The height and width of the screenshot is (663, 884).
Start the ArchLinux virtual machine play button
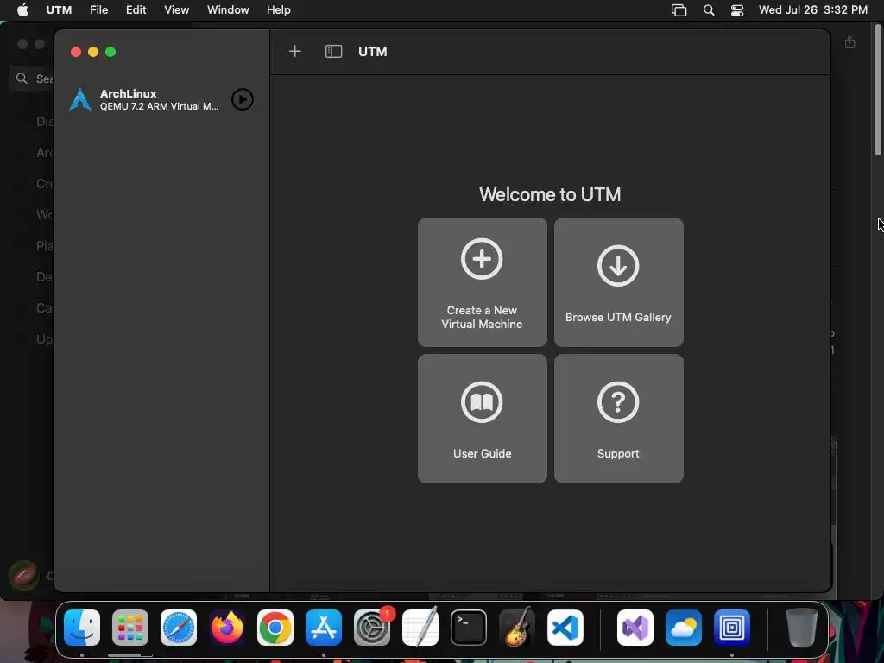tap(243, 100)
